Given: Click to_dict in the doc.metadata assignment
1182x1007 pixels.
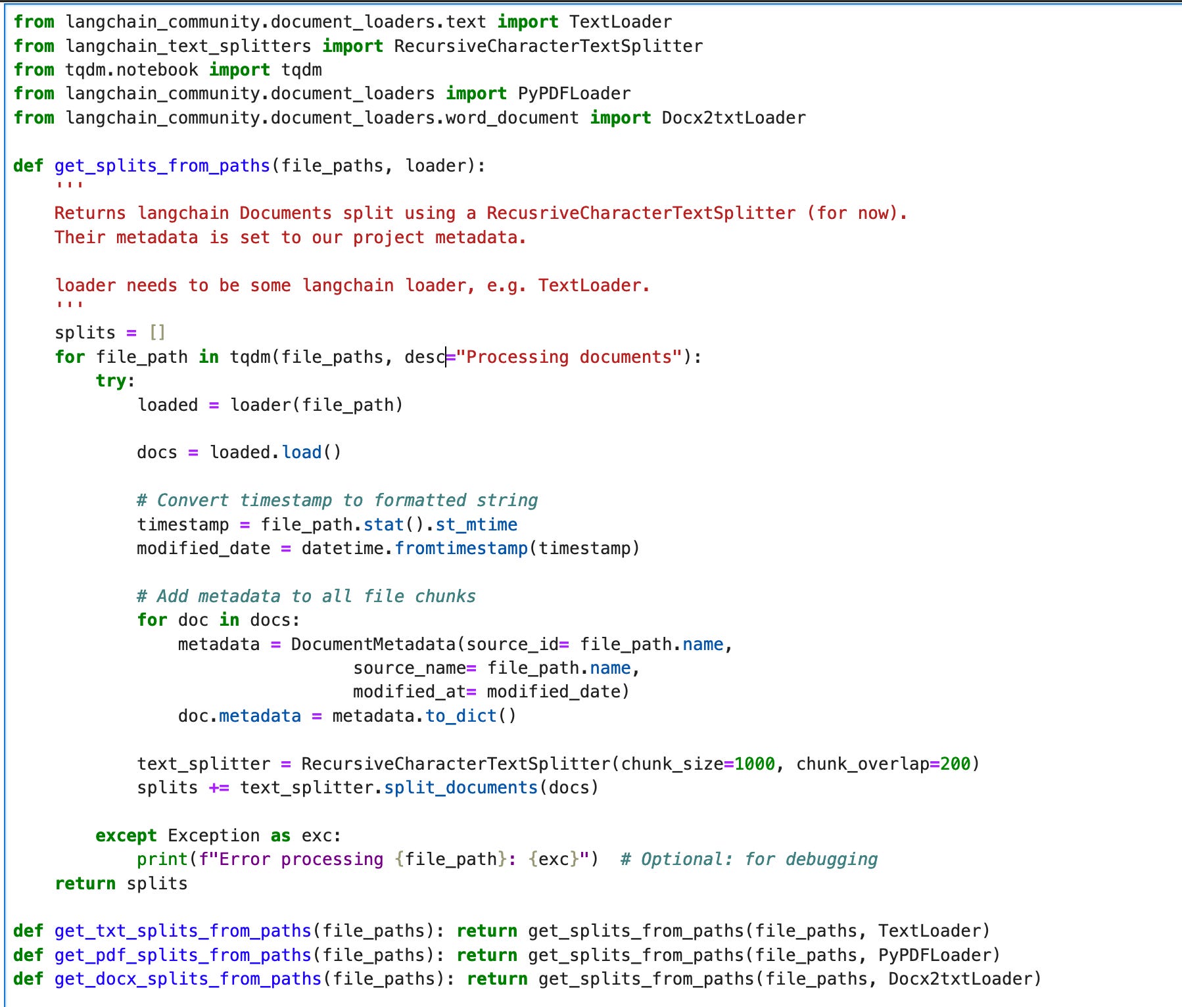Looking at the screenshot, I should (x=461, y=716).
